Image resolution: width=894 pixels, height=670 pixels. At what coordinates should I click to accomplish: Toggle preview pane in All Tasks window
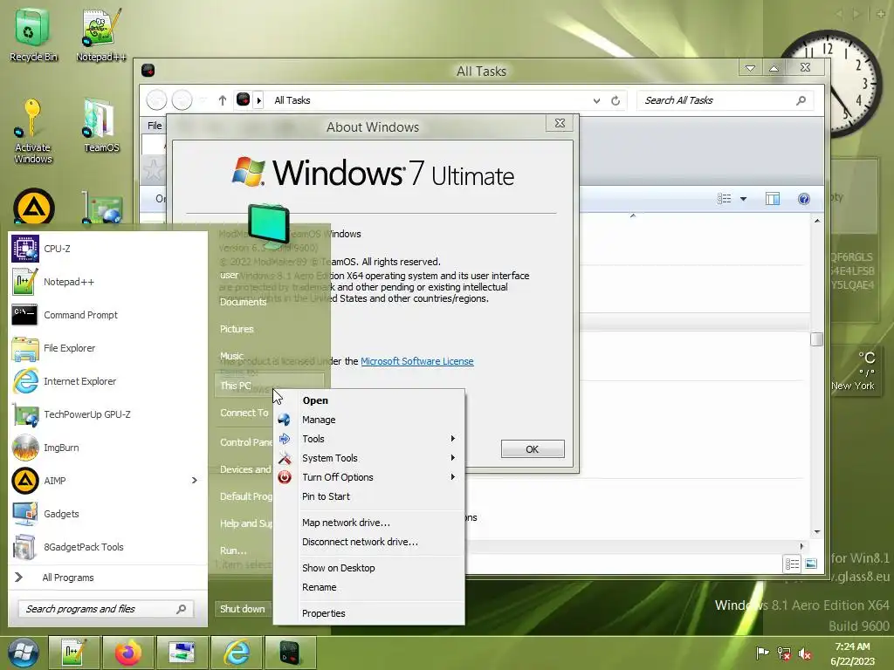click(x=773, y=198)
